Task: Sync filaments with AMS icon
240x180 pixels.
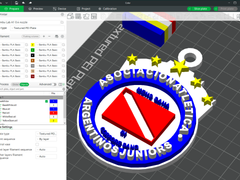Action: pos(56,36)
